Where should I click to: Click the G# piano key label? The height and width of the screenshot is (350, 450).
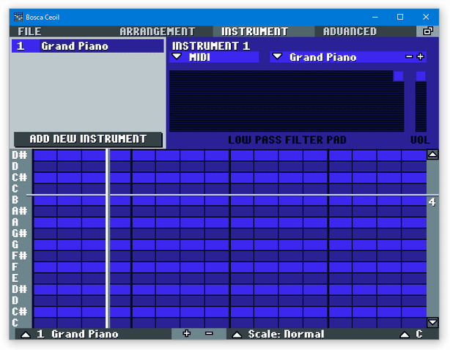tap(20, 234)
